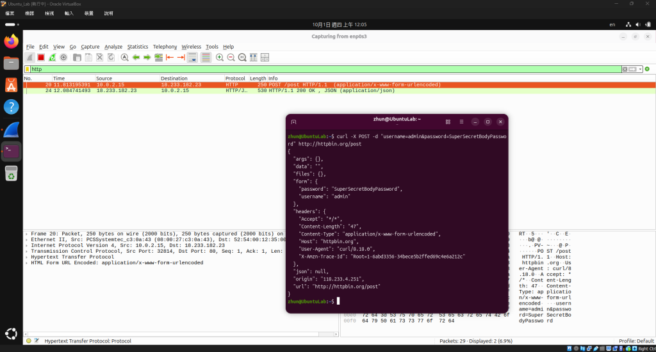Click the start capture shark fin icon
The height and width of the screenshot is (352, 656).
29,57
